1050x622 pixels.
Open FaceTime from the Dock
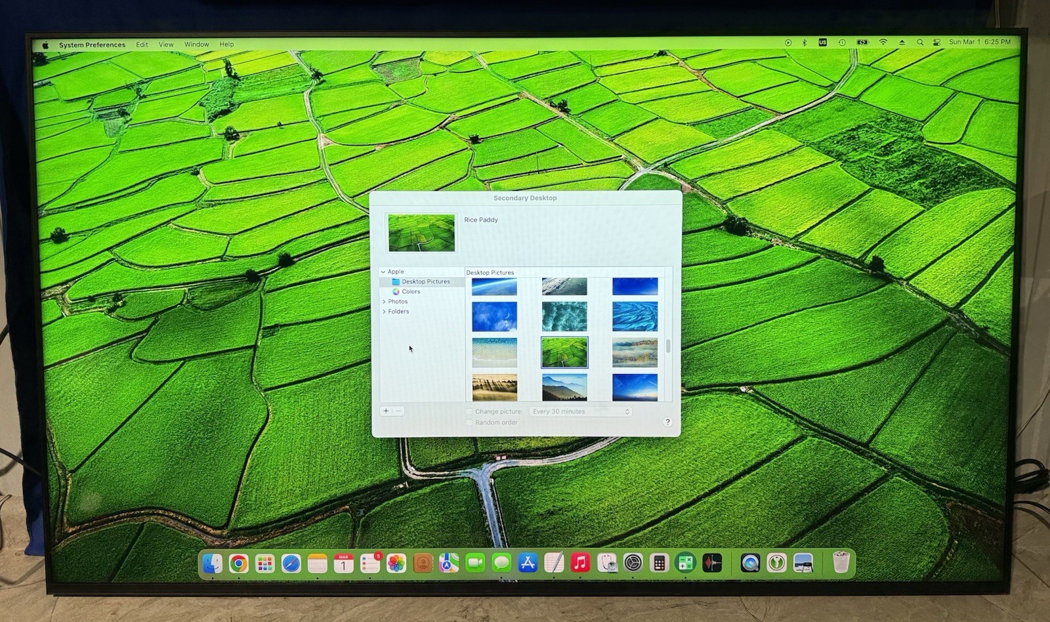(x=475, y=563)
